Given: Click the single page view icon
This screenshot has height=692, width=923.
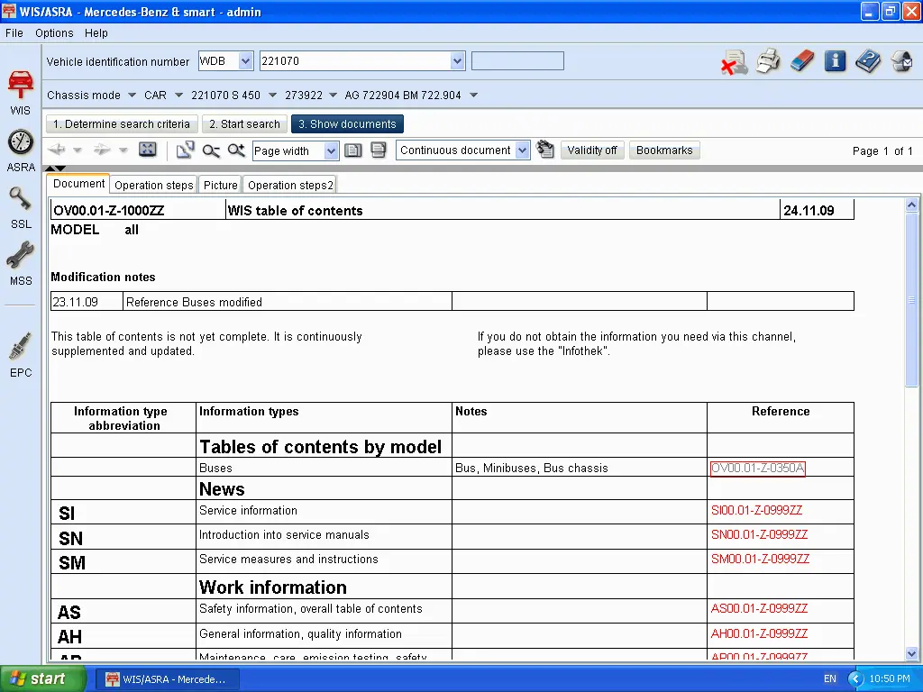Looking at the screenshot, I should (353, 150).
